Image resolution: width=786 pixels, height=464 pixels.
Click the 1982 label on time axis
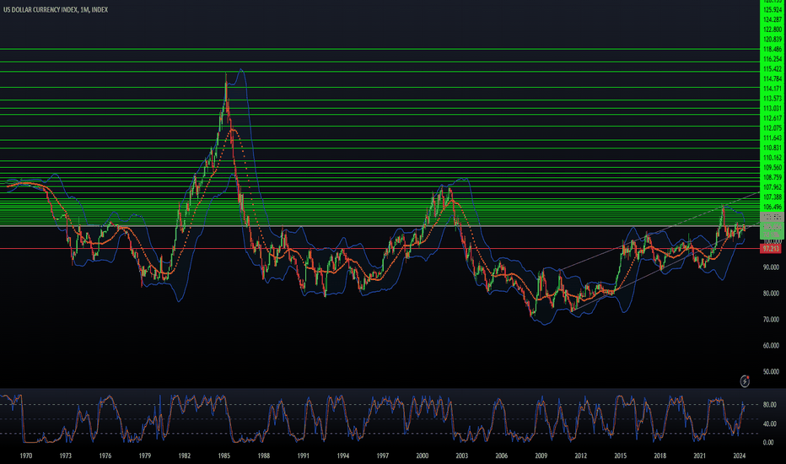[185, 456]
